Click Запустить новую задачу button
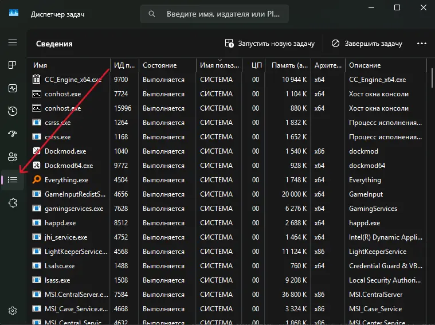Viewport: 435px width, 325px height. click(x=269, y=44)
